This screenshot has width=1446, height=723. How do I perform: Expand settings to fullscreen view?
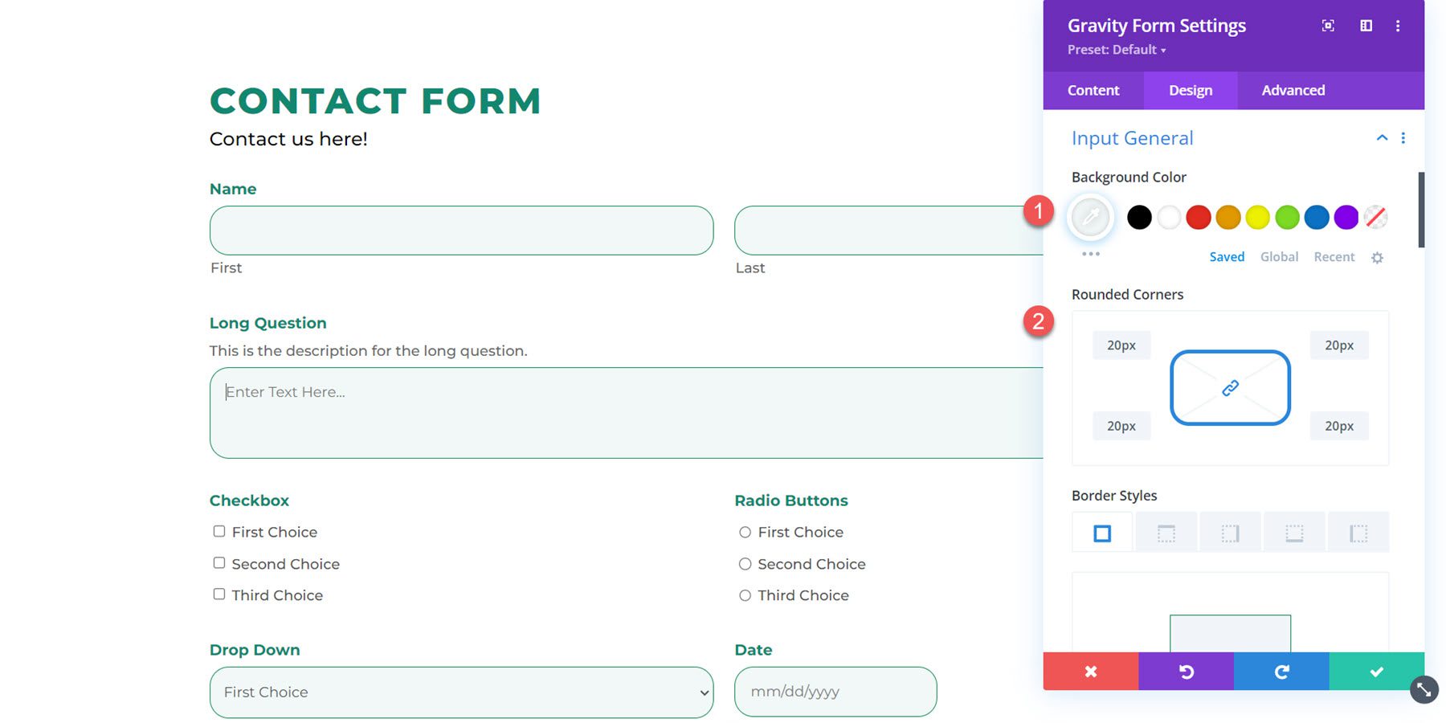(1327, 25)
